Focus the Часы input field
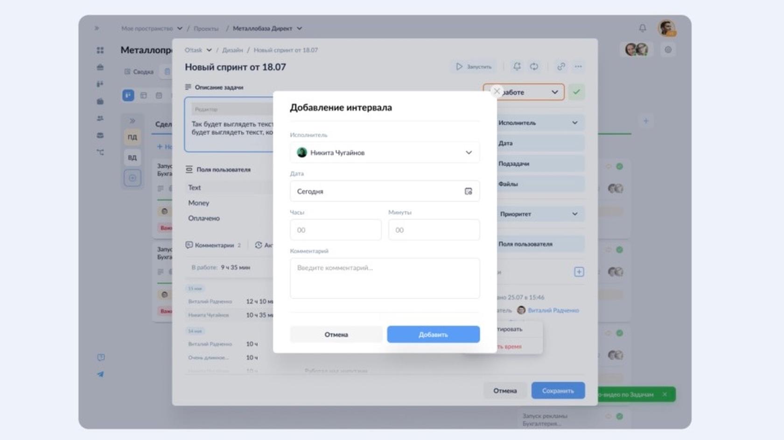This screenshot has width=784, height=440. click(336, 230)
